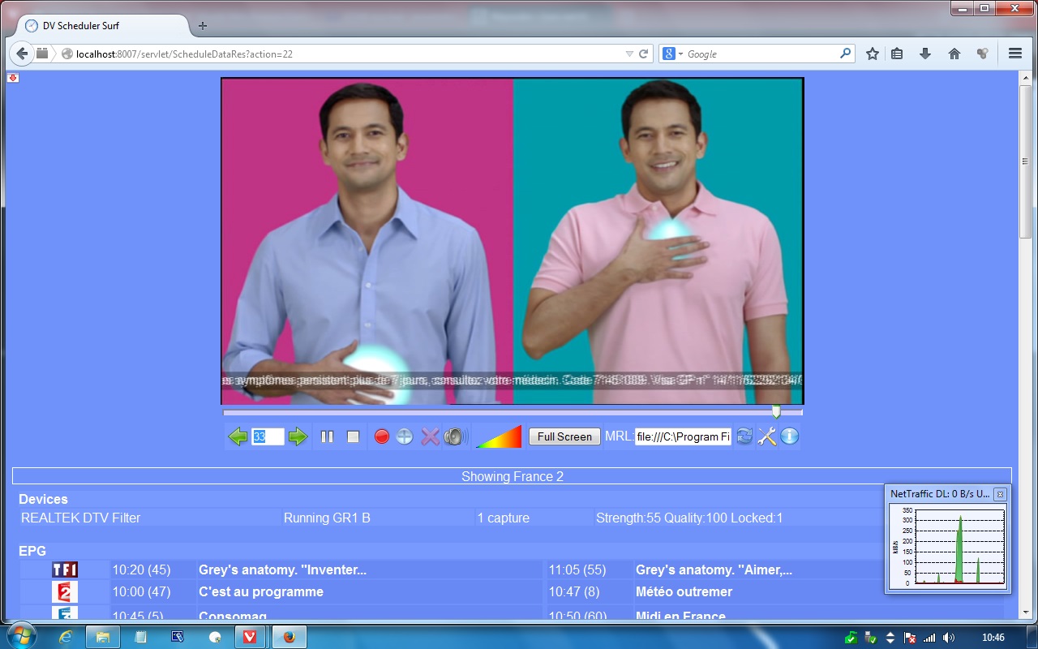Mute audio with the speaker icon
This screenshot has height=649, width=1038.
tap(453, 437)
